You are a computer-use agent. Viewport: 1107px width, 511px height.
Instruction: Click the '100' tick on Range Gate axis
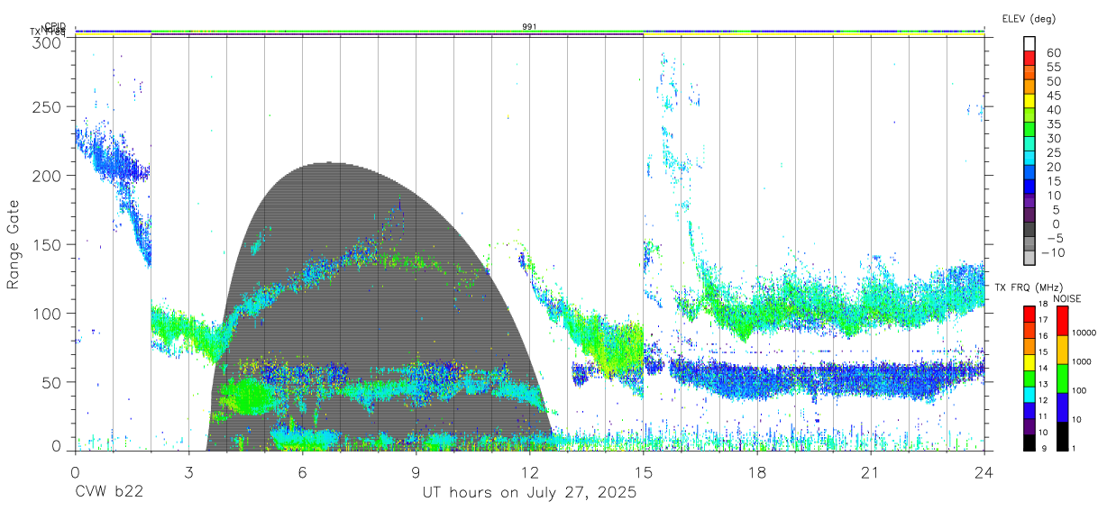[x=48, y=313]
